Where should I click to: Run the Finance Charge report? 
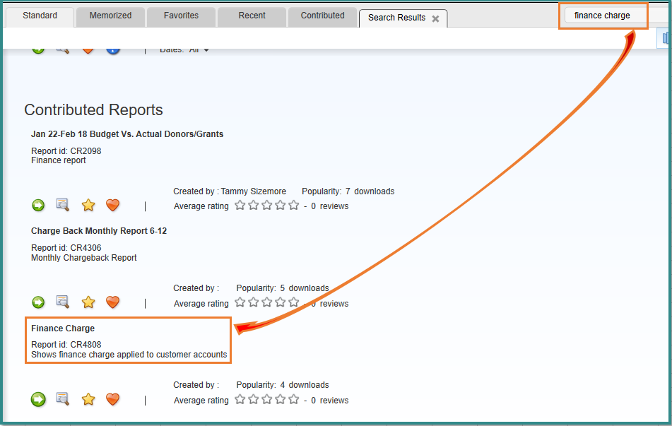pyautogui.click(x=38, y=399)
